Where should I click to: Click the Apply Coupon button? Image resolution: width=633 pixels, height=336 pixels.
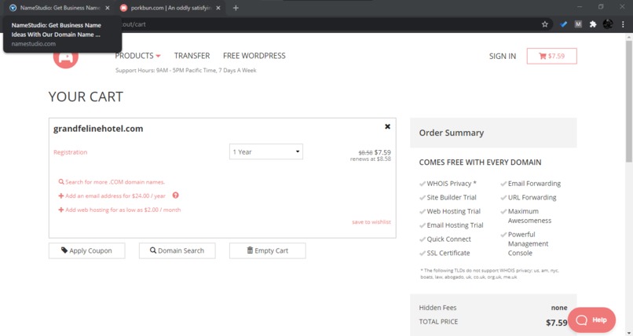click(87, 250)
